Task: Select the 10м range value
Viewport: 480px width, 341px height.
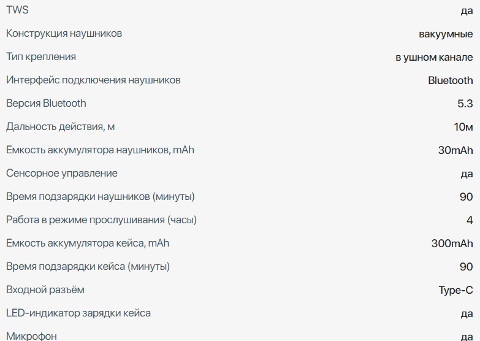Action: click(464, 127)
